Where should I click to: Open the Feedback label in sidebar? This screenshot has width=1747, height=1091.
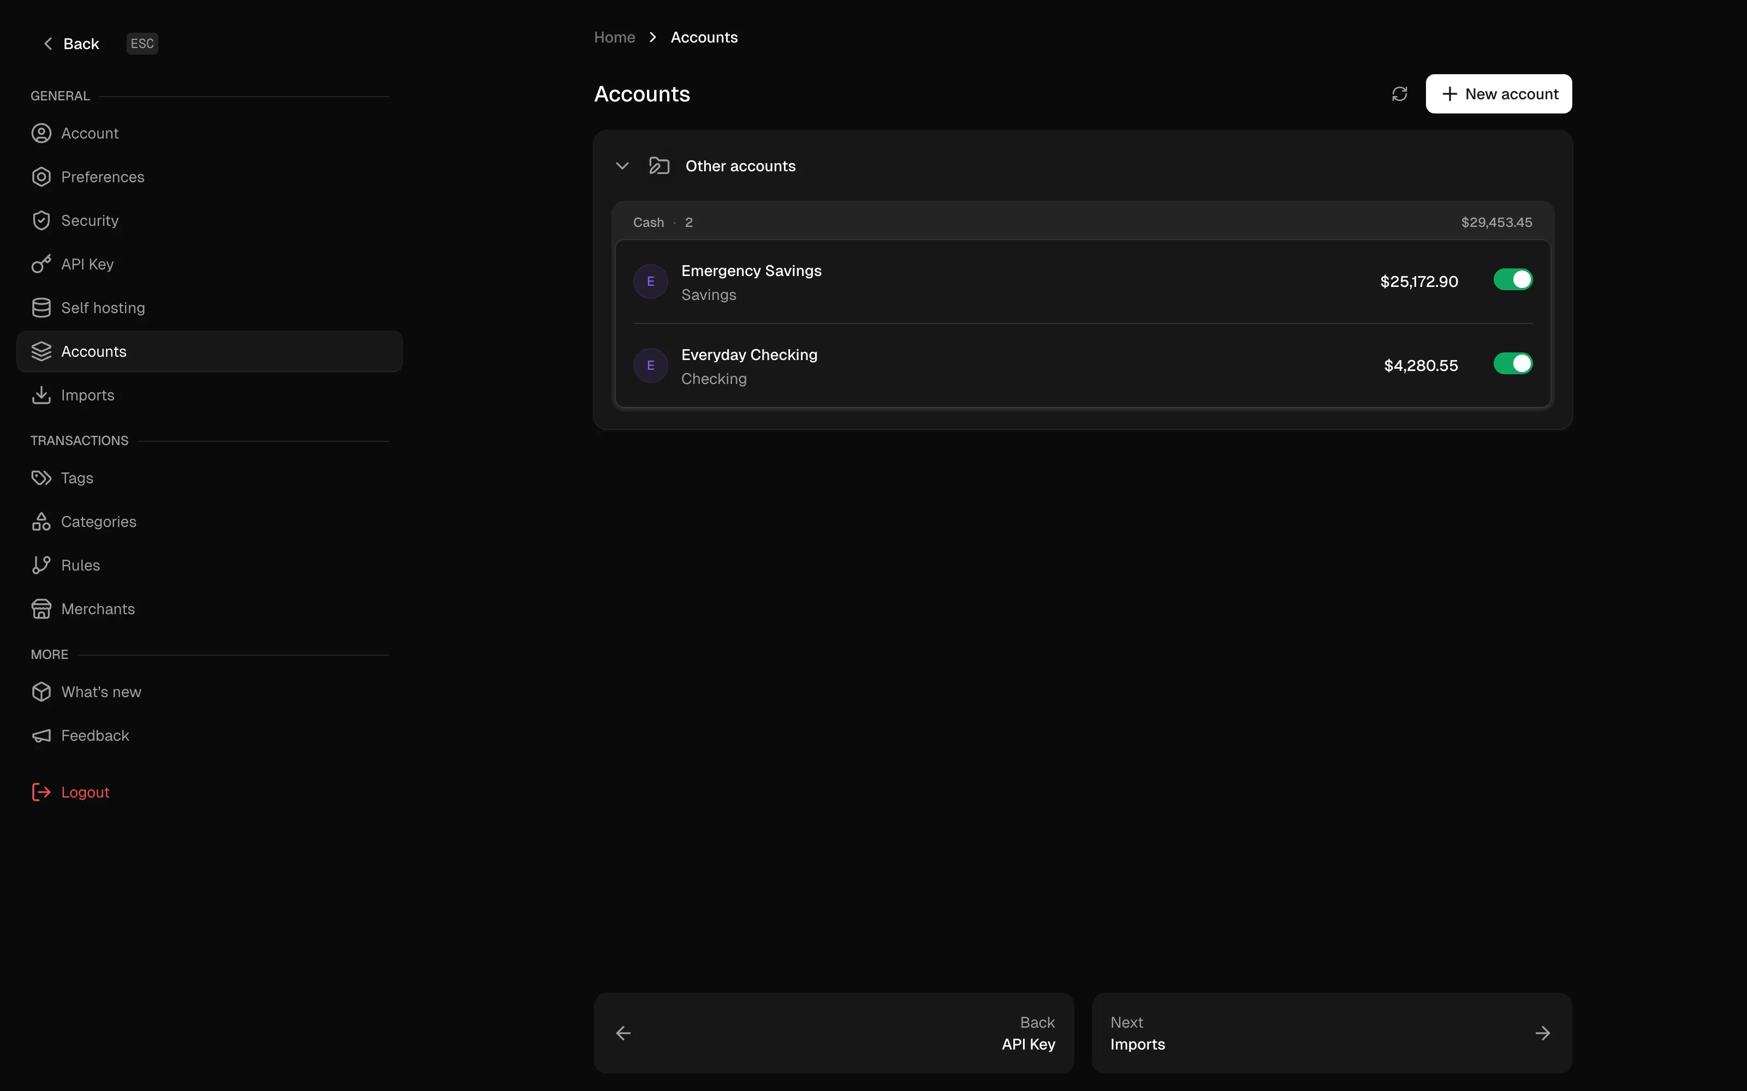[x=96, y=735]
